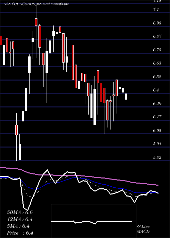Click the 6.87 price axis label

coord(157,36)
